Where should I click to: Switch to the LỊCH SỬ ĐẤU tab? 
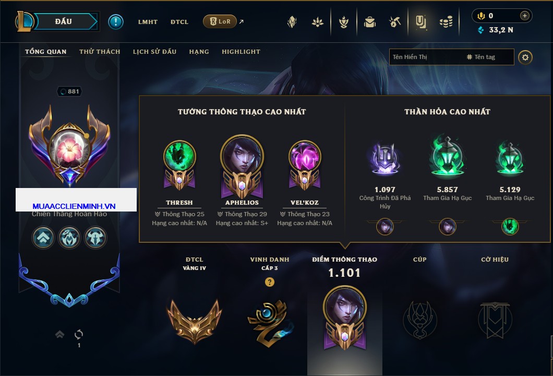point(154,52)
